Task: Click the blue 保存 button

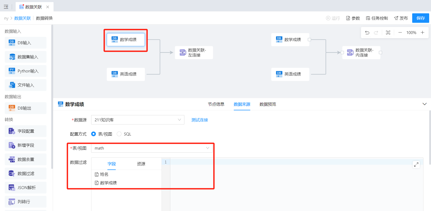Action: point(421,18)
